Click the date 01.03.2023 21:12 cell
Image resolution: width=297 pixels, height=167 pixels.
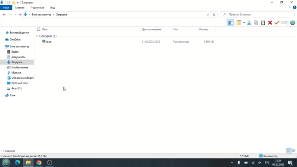(151, 42)
